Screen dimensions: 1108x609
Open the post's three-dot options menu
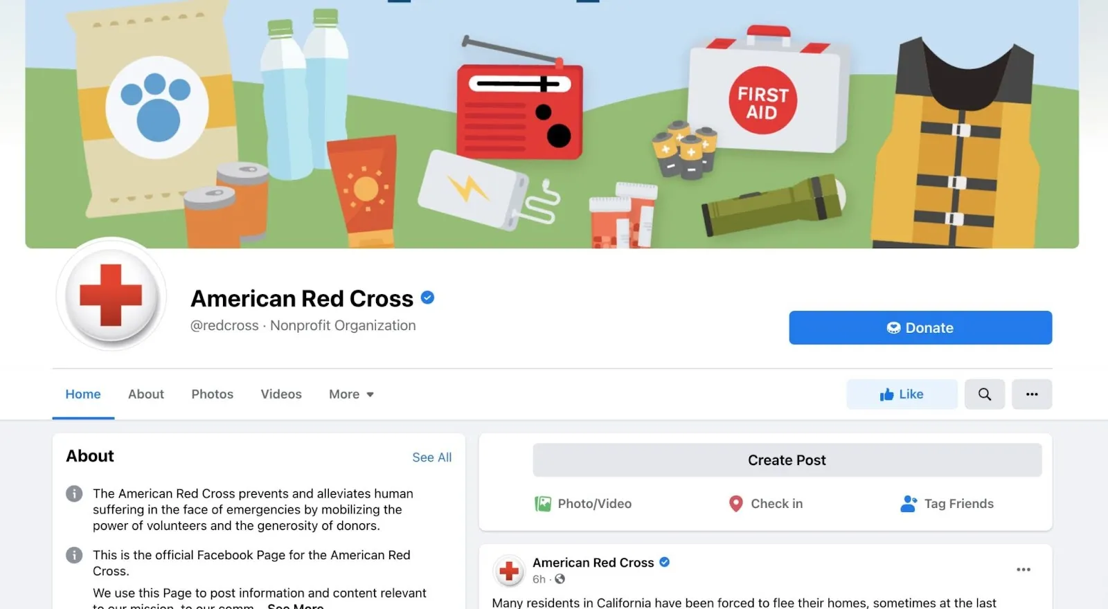pos(1024,570)
